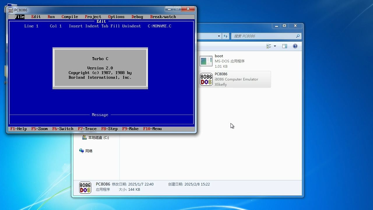Click the Tab mode indicator
Screen dimensions: 373x210
(105, 26)
